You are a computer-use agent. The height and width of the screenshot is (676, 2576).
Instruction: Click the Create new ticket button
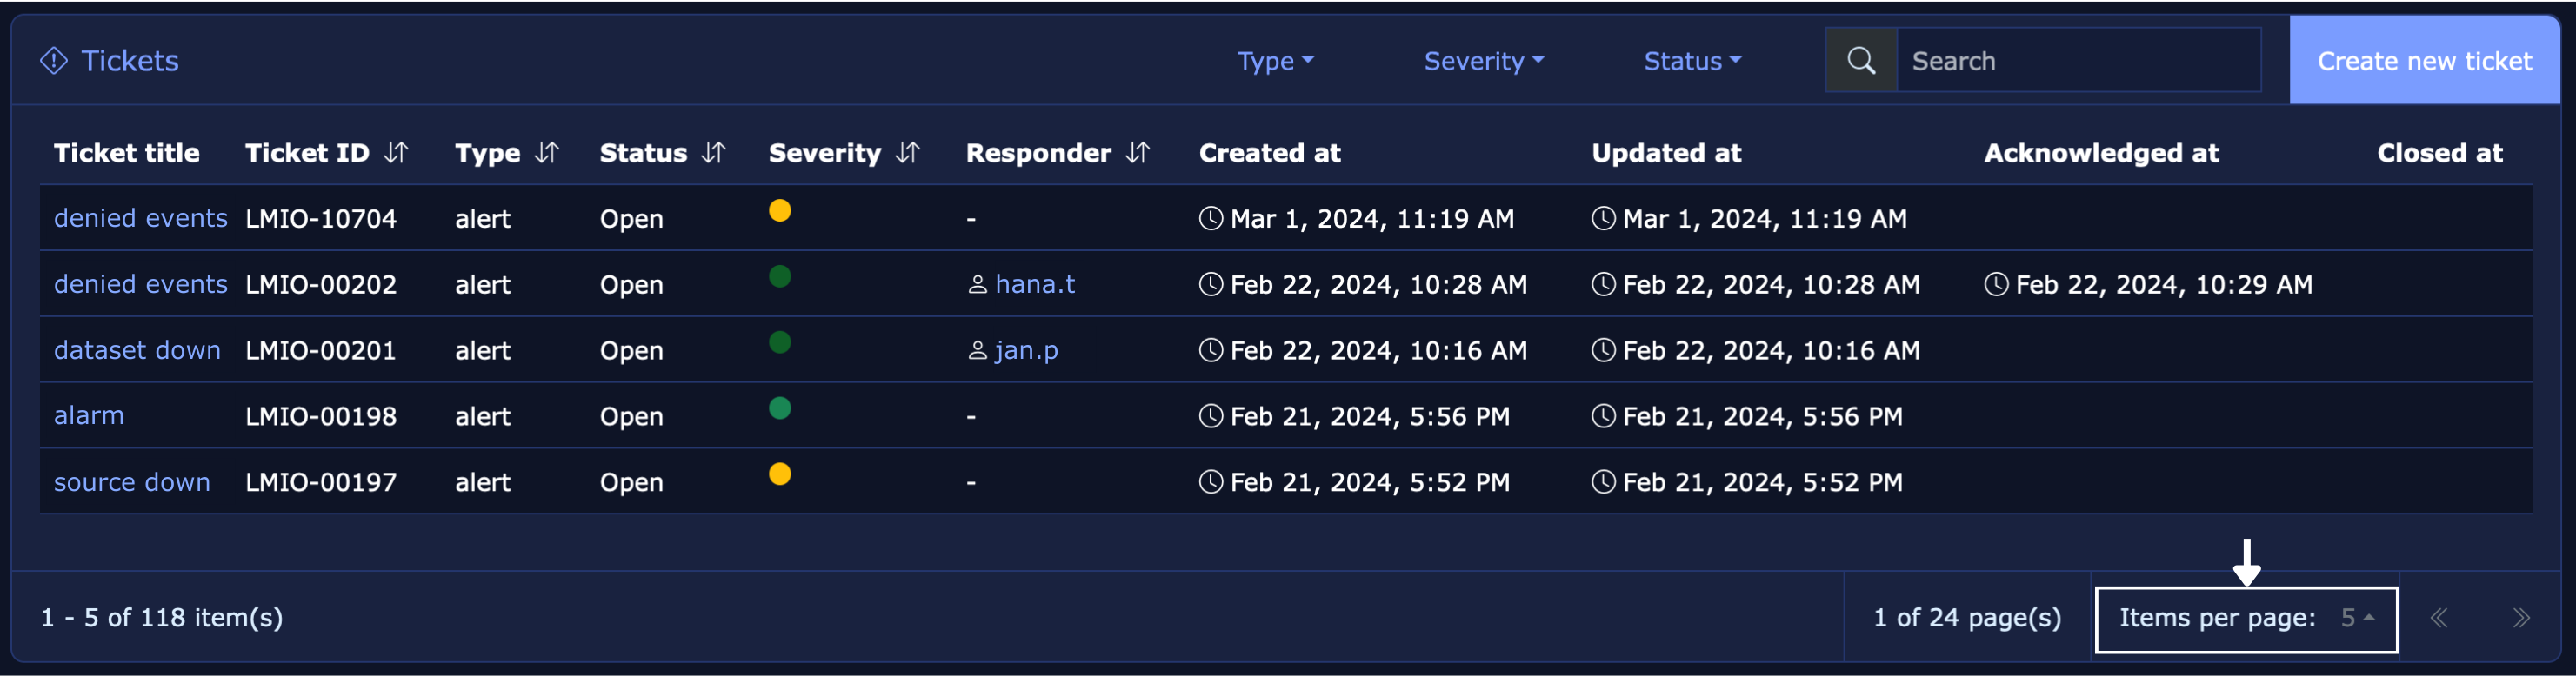point(2424,61)
